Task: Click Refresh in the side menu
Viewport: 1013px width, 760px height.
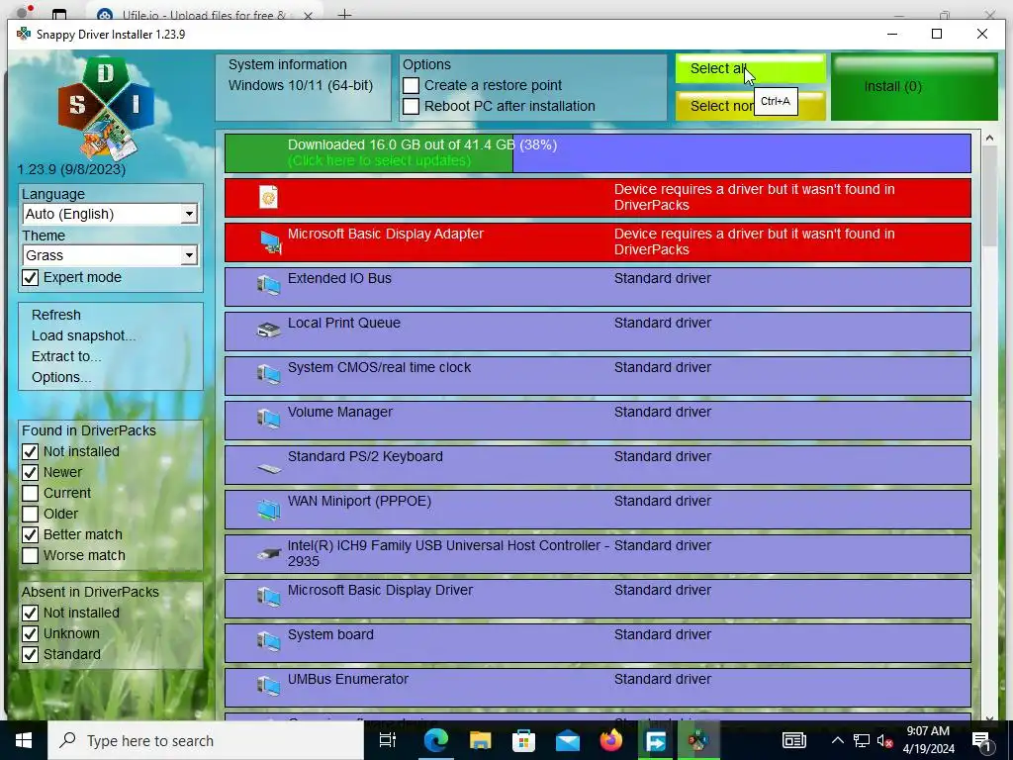Action: [56, 315]
